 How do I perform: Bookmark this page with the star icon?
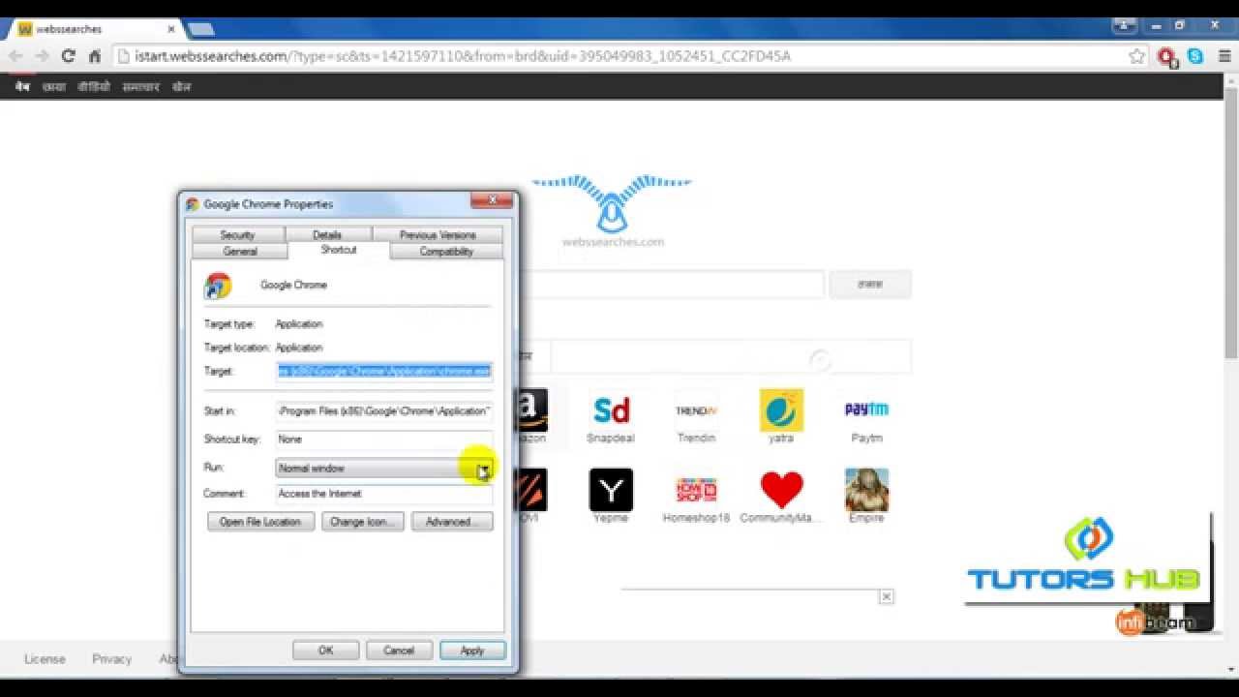pyautogui.click(x=1136, y=56)
